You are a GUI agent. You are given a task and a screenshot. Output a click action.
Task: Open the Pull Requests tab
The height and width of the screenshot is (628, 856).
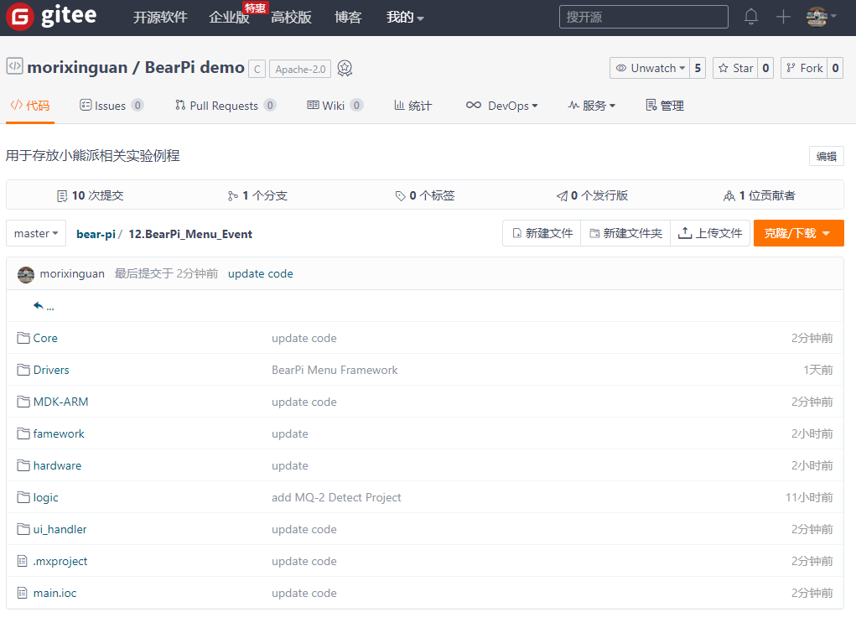pos(226,106)
